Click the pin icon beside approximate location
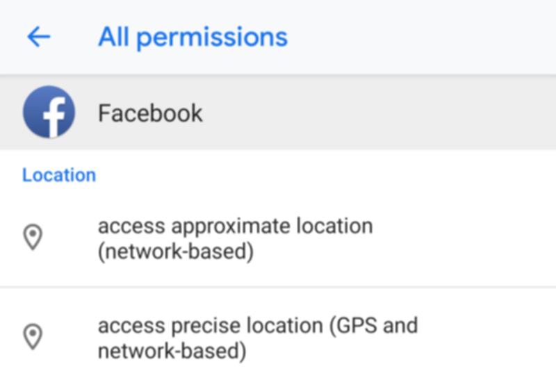This screenshot has height=389, width=556. tap(33, 238)
